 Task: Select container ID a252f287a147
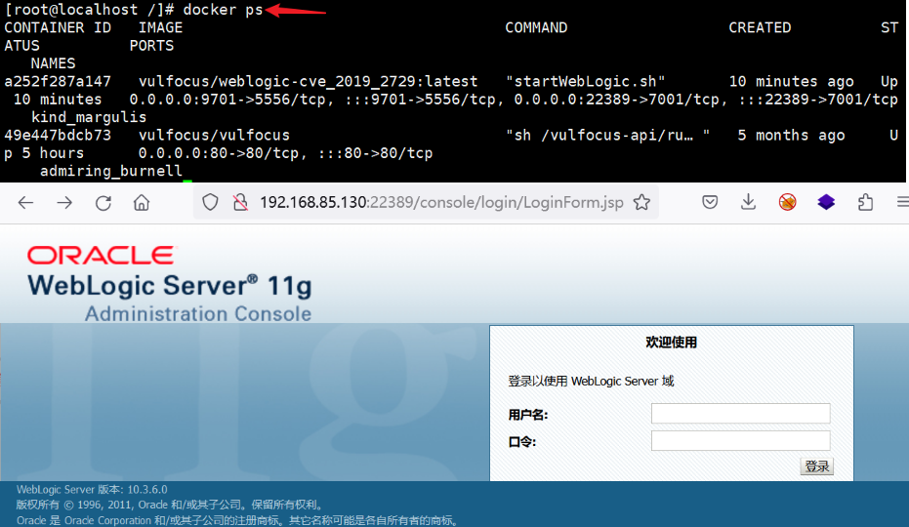58,82
